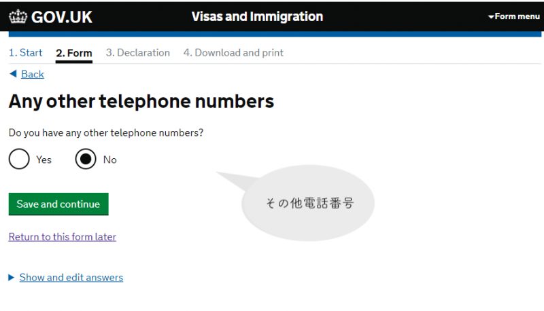The width and height of the screenshot is (544, 311).
Task: Click Return to this form later link
Action: (63, 237)
